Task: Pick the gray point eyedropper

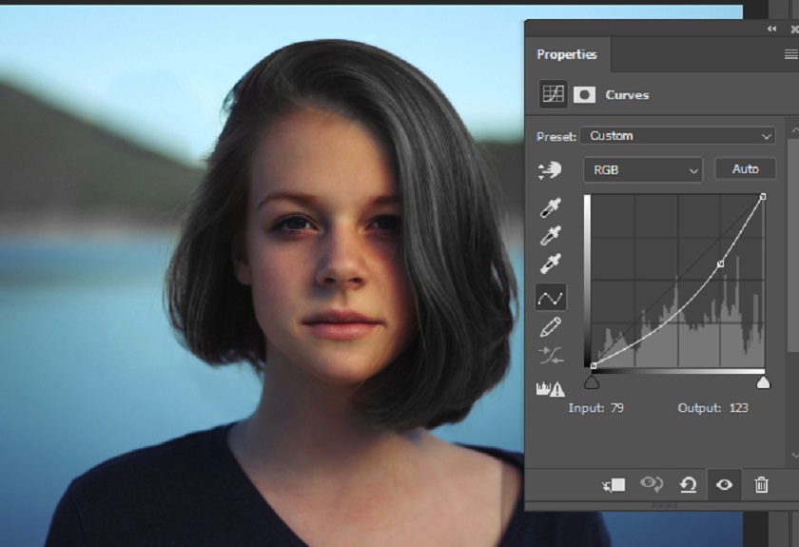Action: (x=551, y=235)
